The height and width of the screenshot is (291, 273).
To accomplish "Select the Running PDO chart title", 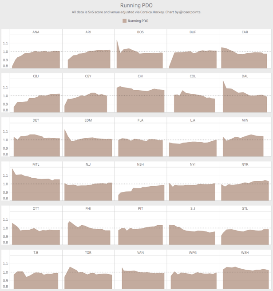I will [136, 5].
